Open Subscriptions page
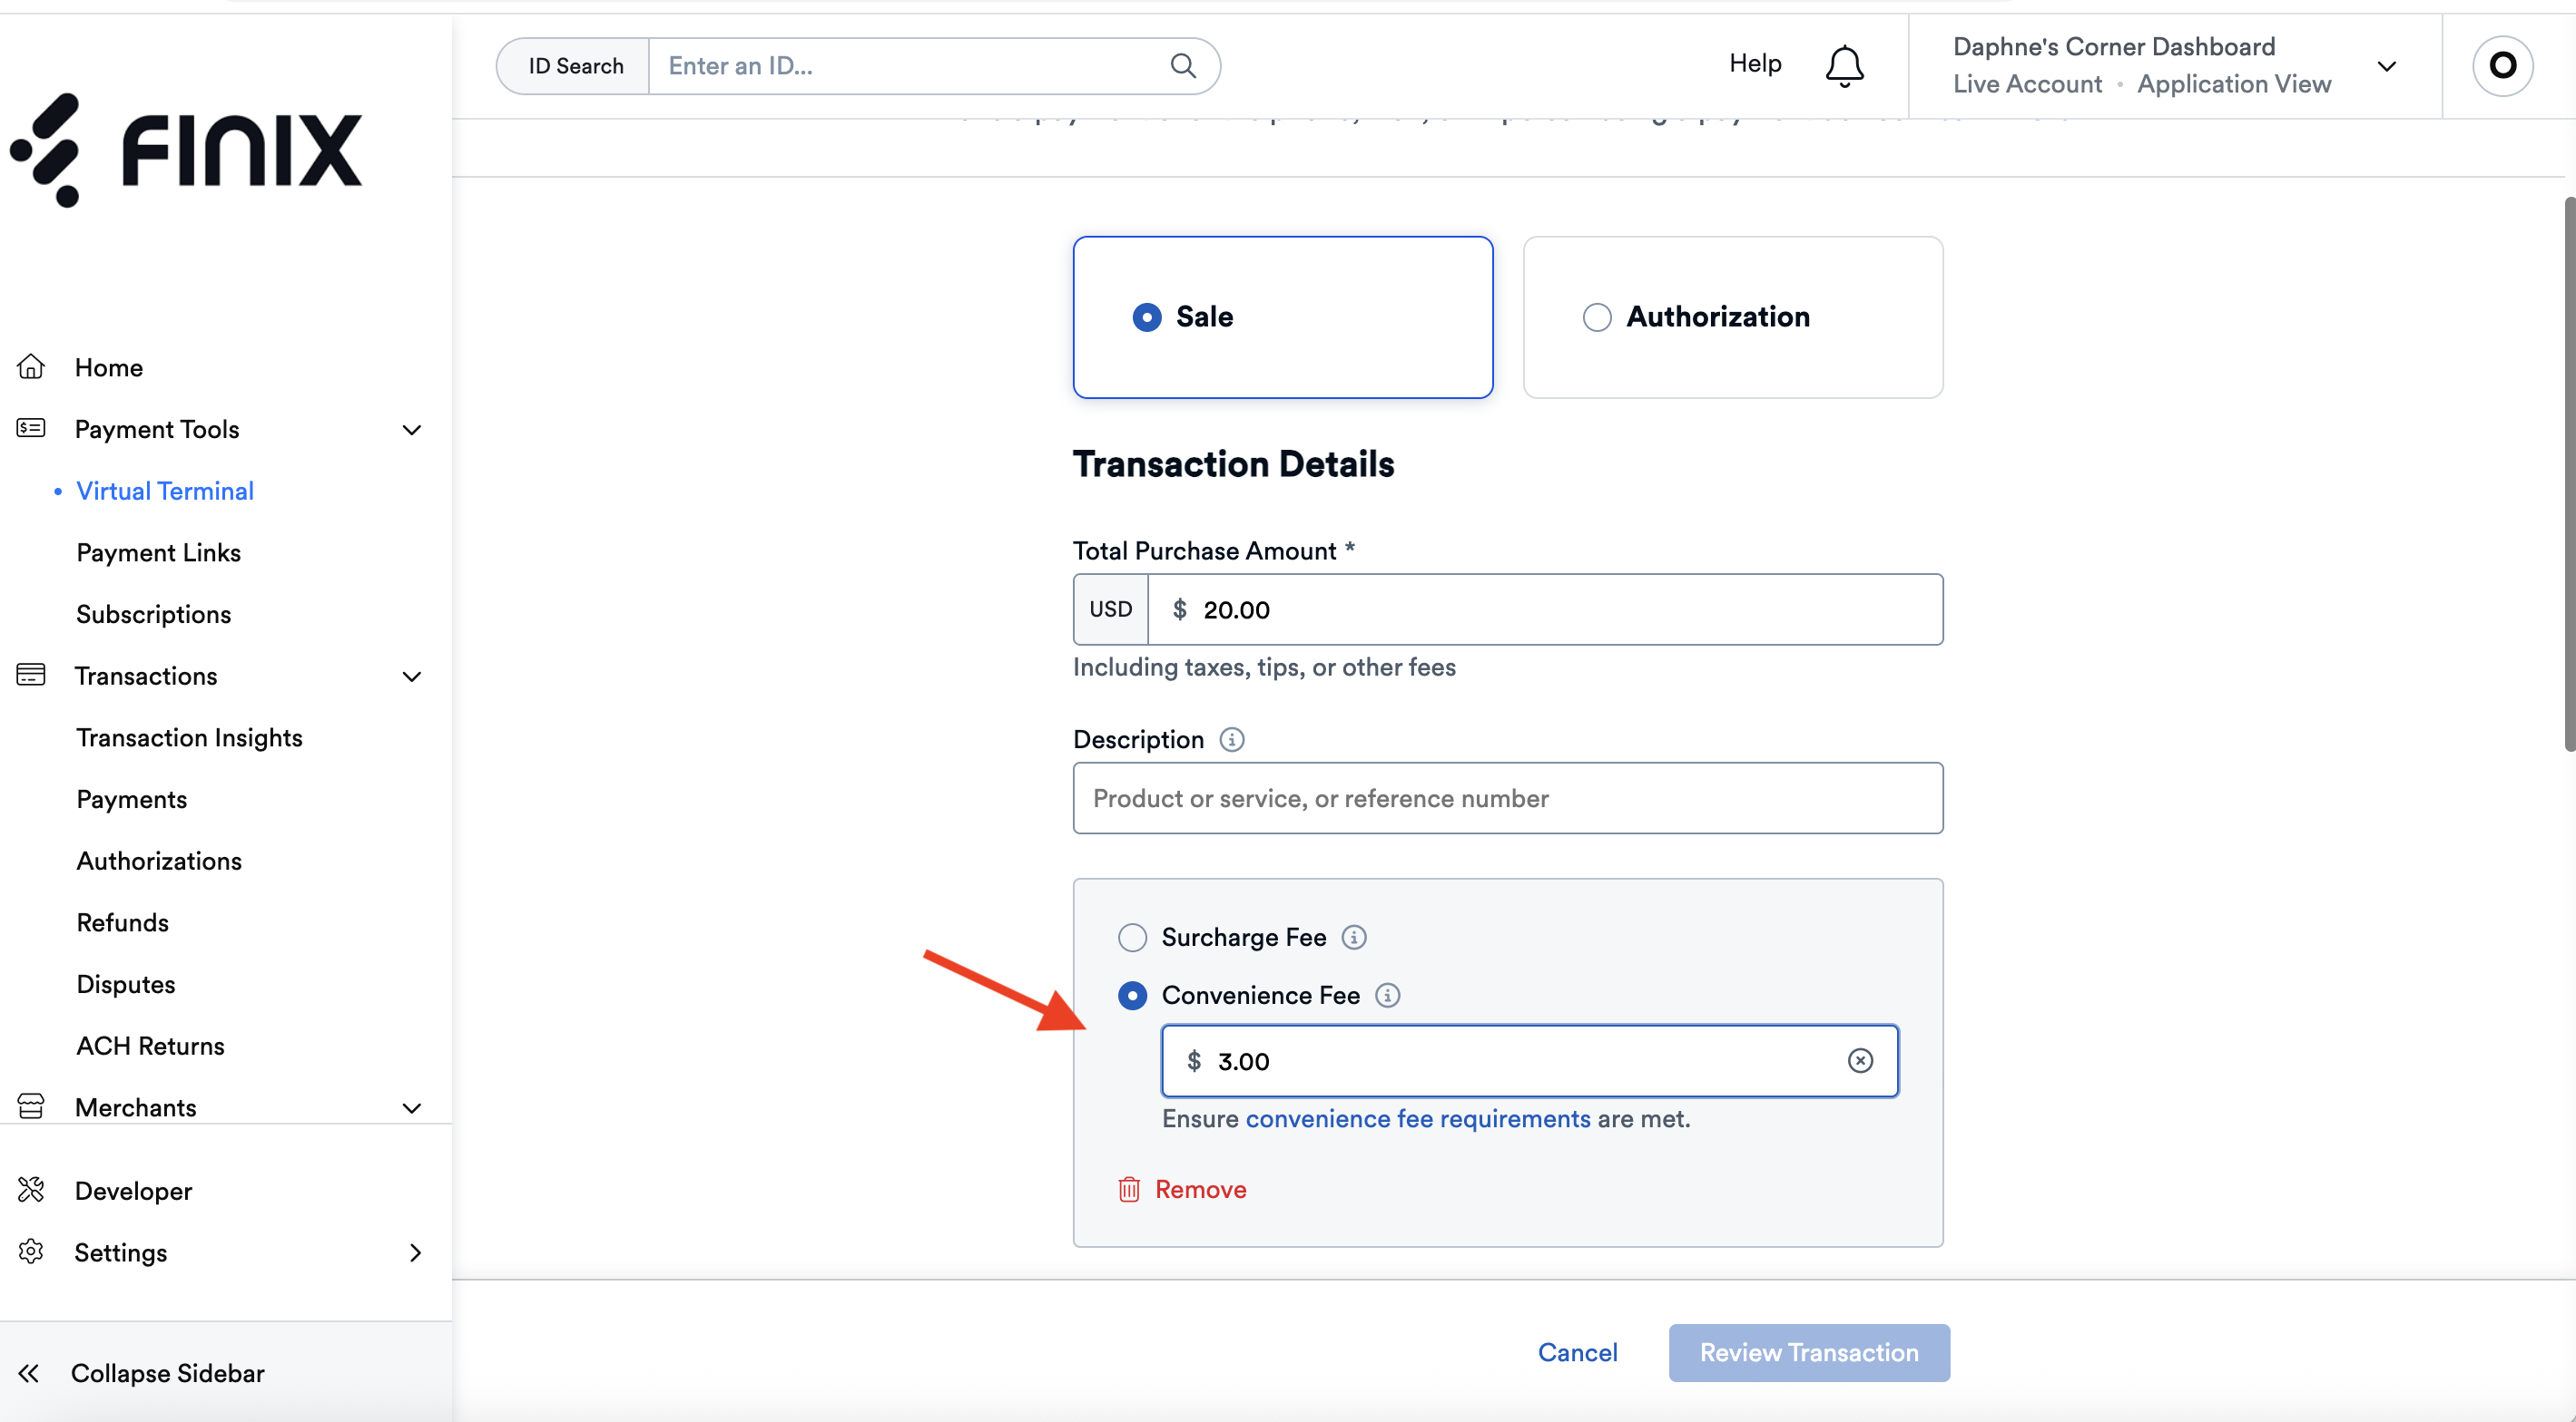 pos(153,614)
